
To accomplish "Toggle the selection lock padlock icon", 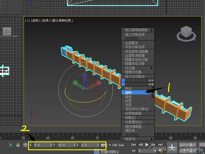I will (18, 145).
